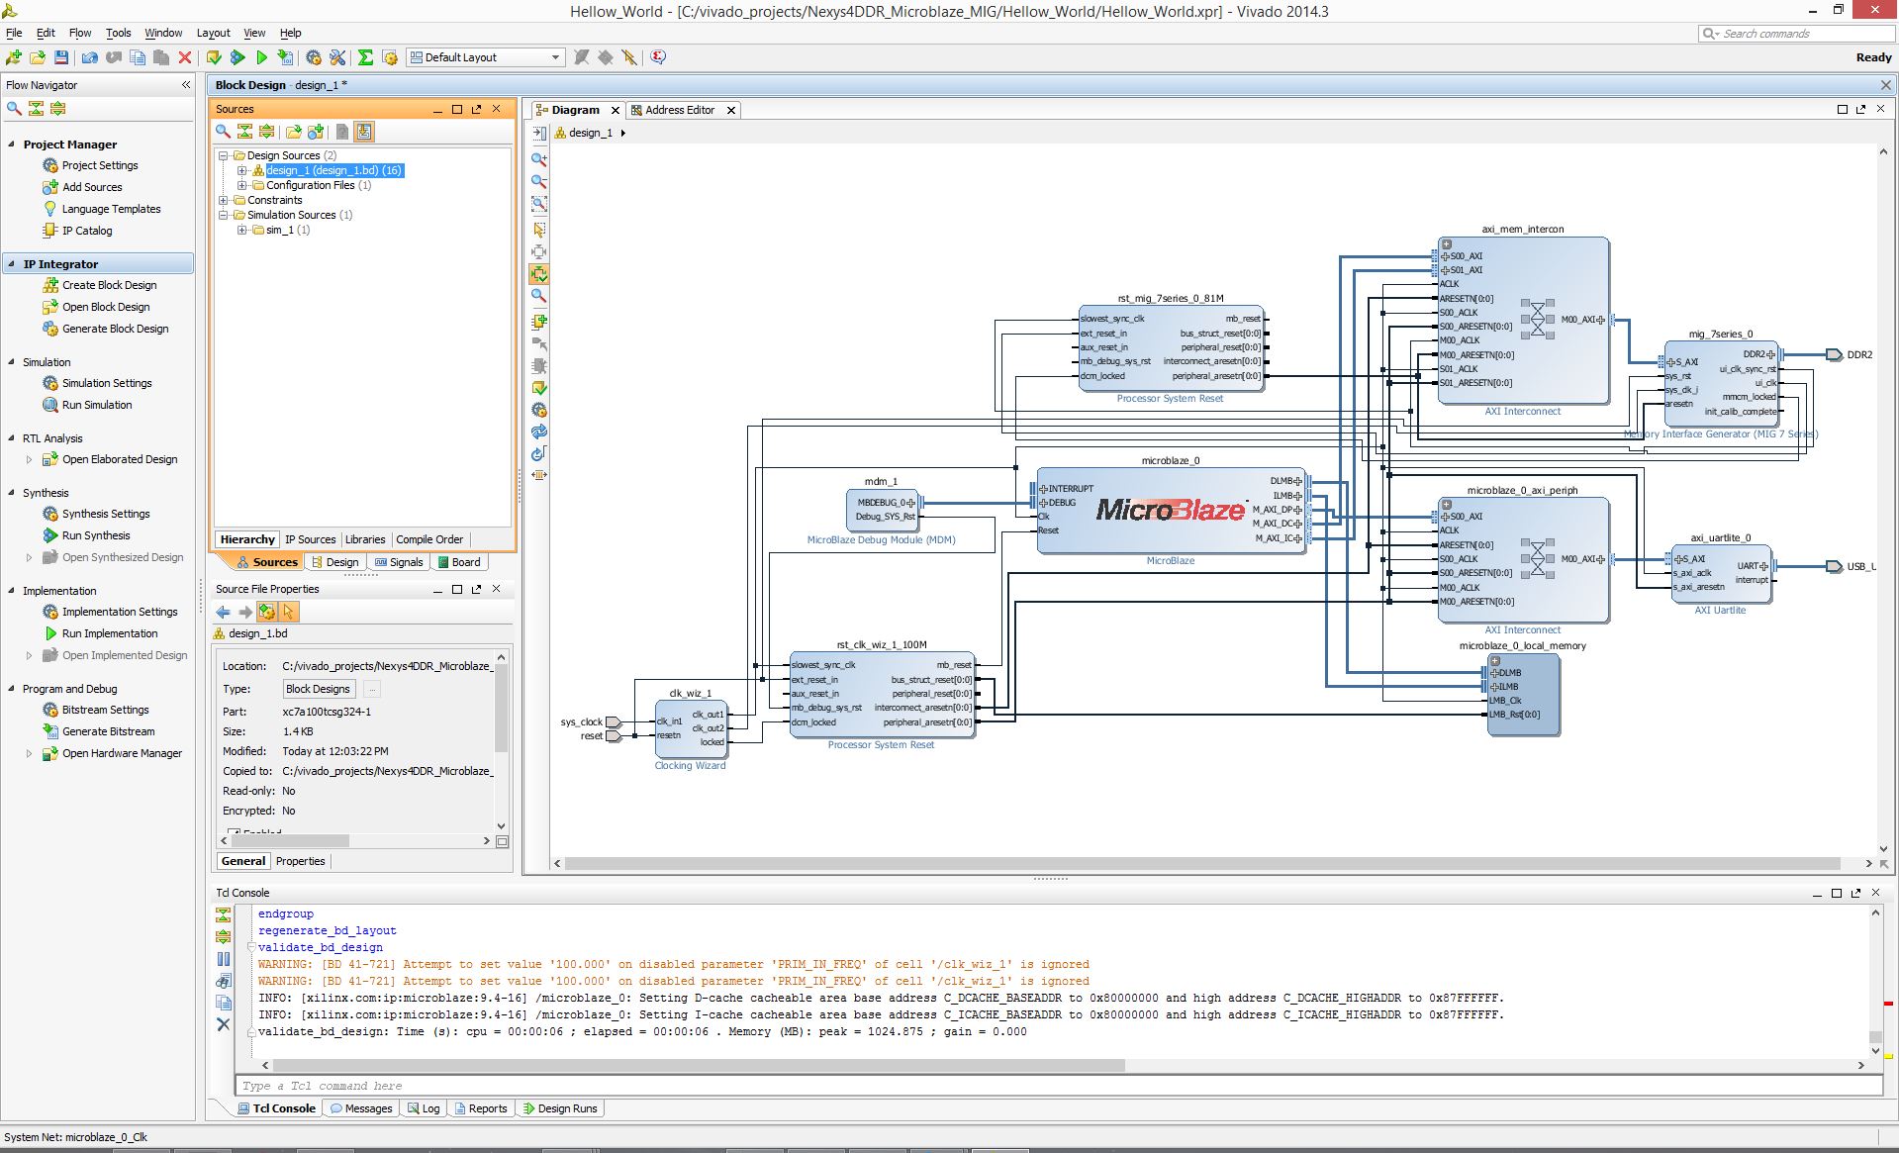Switch to the Address Editor tab

coord(679,110)
